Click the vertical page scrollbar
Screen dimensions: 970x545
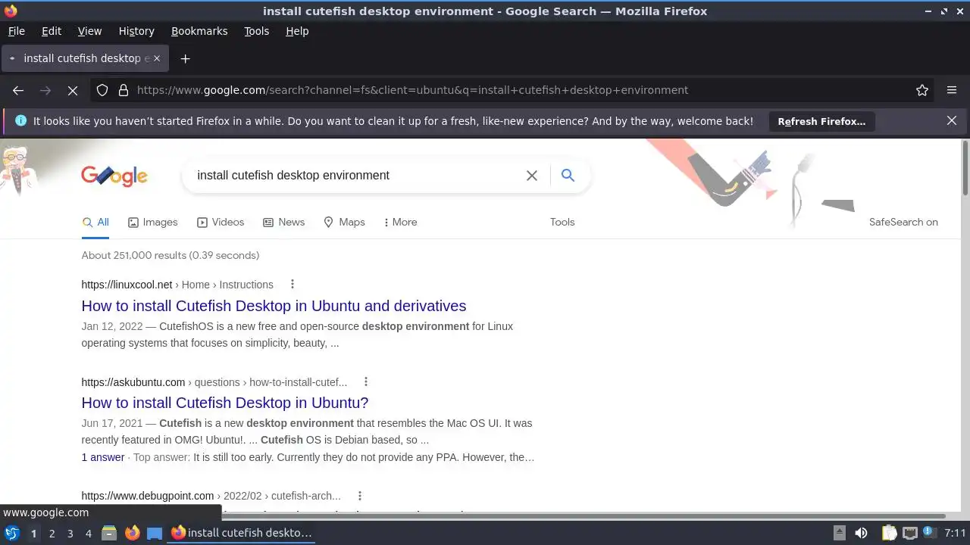click(965, 167)
